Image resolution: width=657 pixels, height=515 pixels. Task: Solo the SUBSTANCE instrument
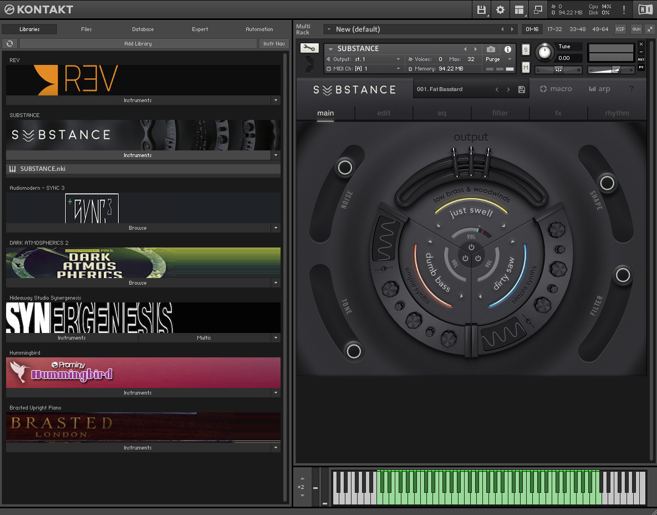[526, 50]
